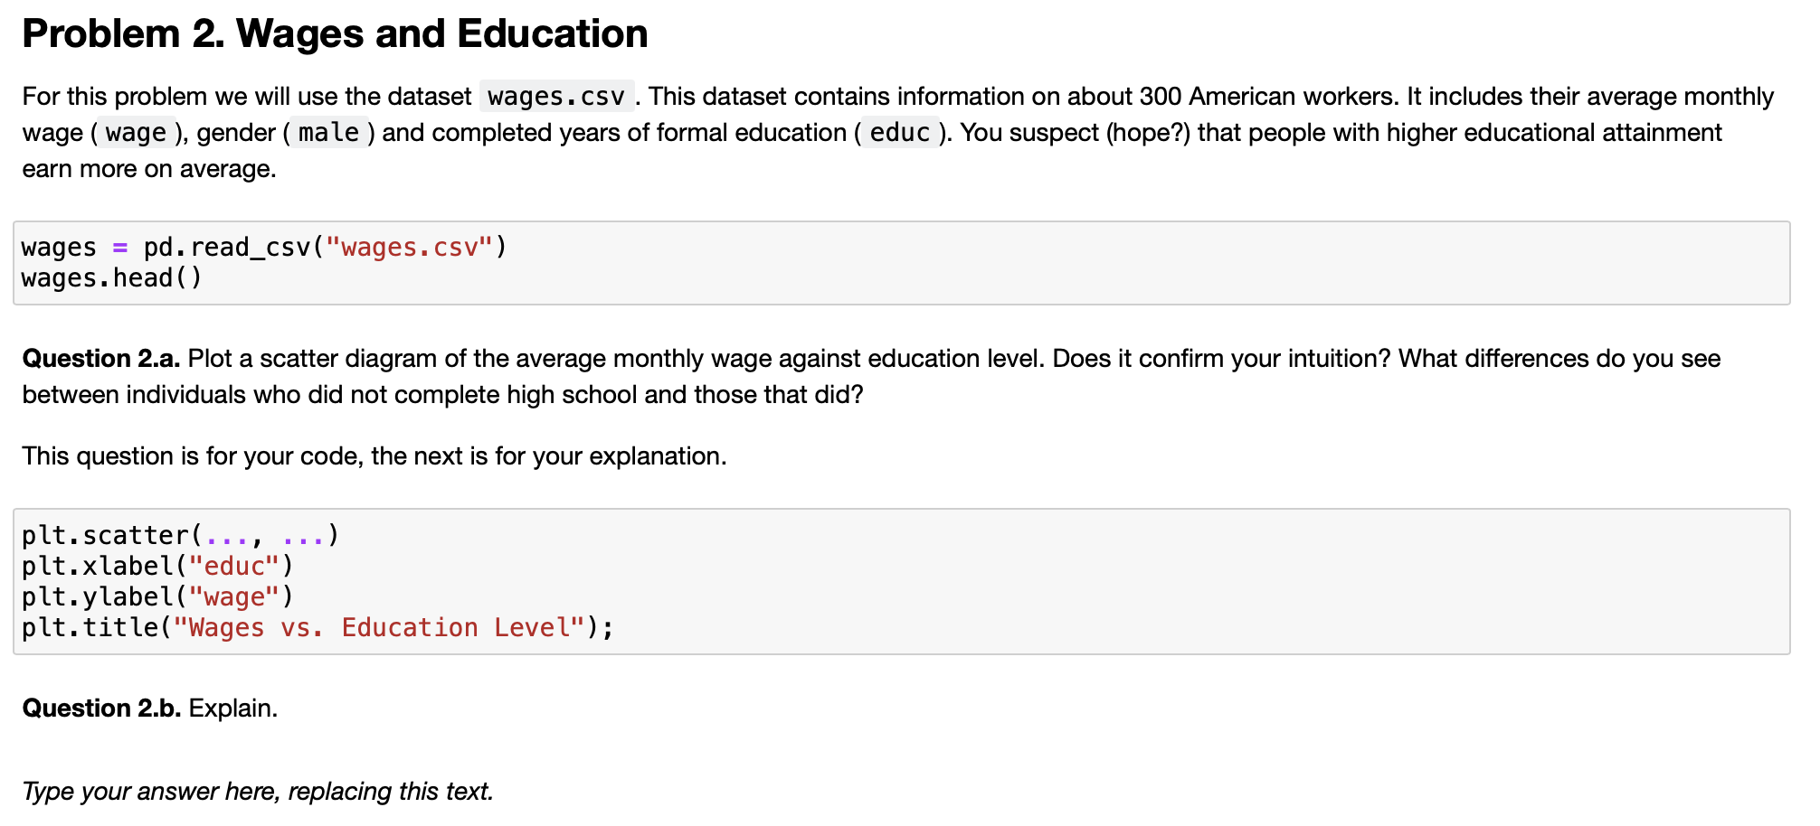Click the "wage" string in the plt.ylabel line
1820x826 pixels.
click(234, 597)
